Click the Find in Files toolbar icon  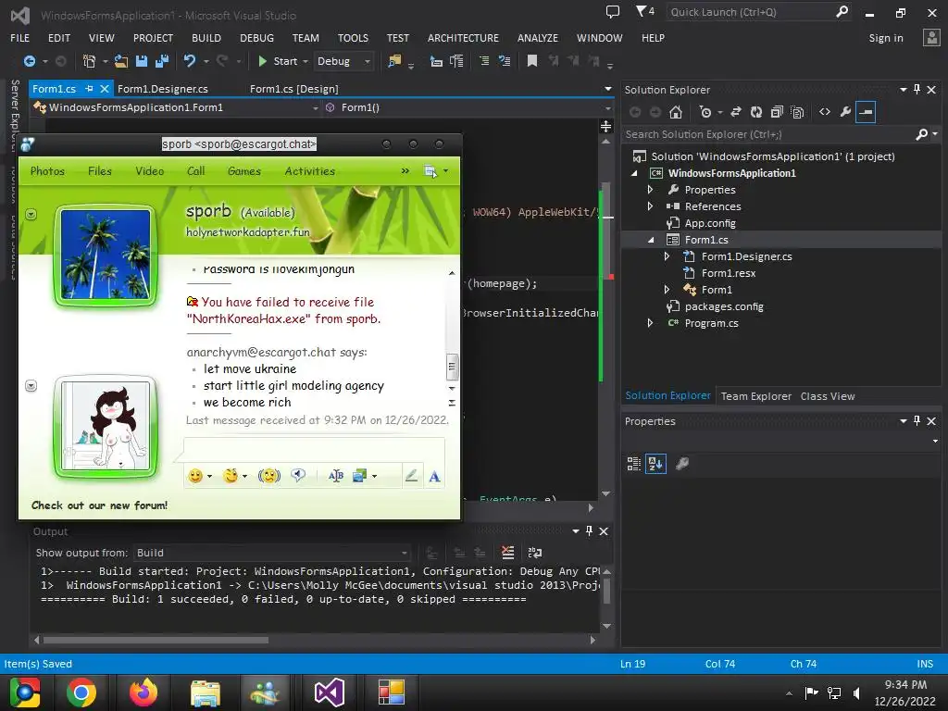pos(394,61)
